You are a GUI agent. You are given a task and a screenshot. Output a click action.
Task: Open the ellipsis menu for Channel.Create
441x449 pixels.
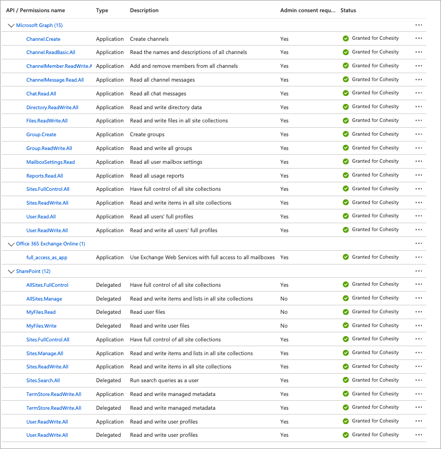[x=419, y=38]
